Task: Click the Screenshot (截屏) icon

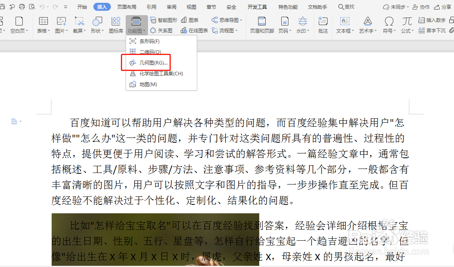Action: click(x=79, y=22)
